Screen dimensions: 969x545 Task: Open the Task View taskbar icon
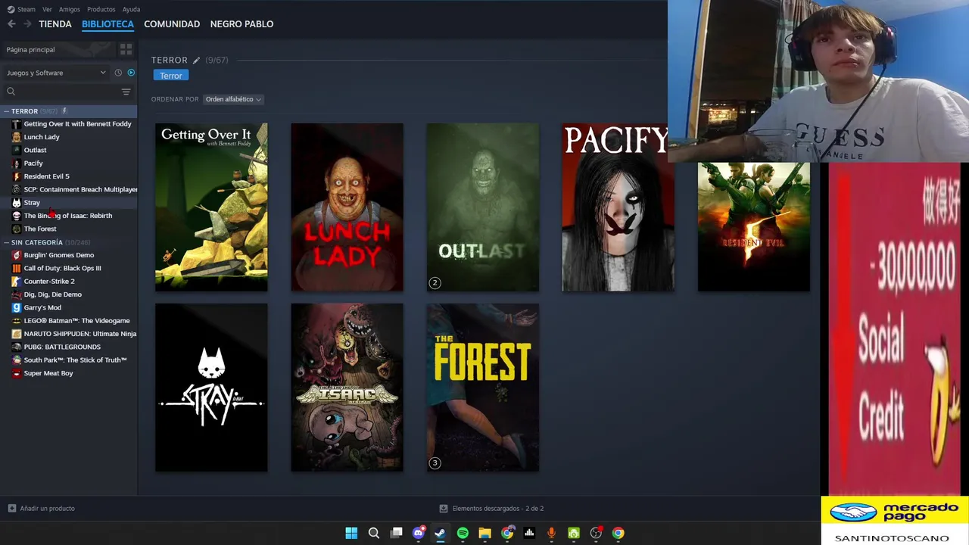[x=396, y=533]
